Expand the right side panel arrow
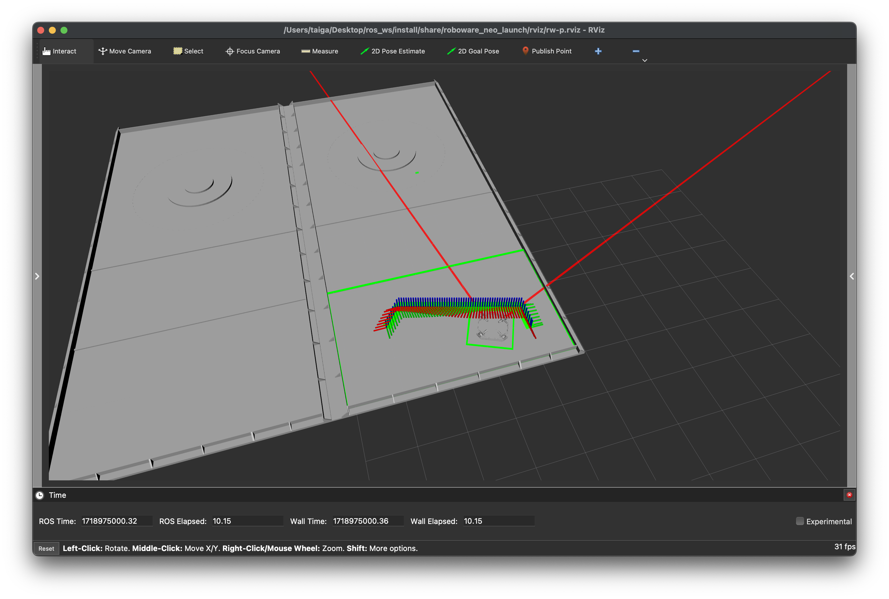This screenshot has height=599, width=889. 851,276
